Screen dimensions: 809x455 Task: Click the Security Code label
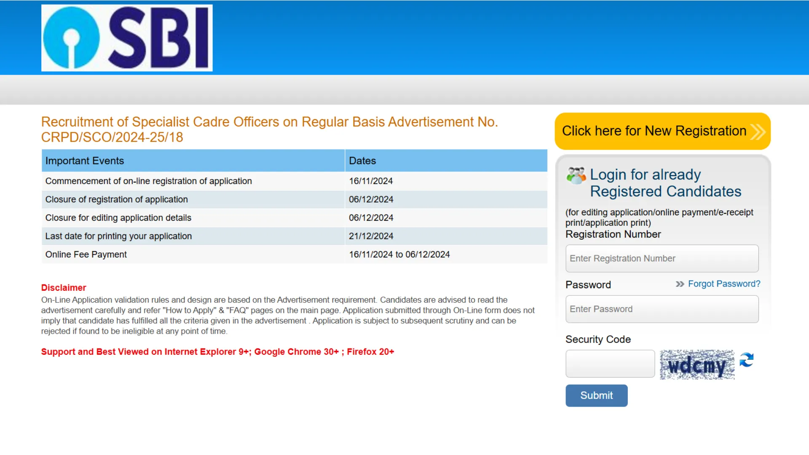(598, 340)
